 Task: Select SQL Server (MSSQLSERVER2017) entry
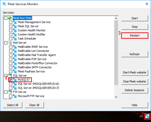pos(38,88)
